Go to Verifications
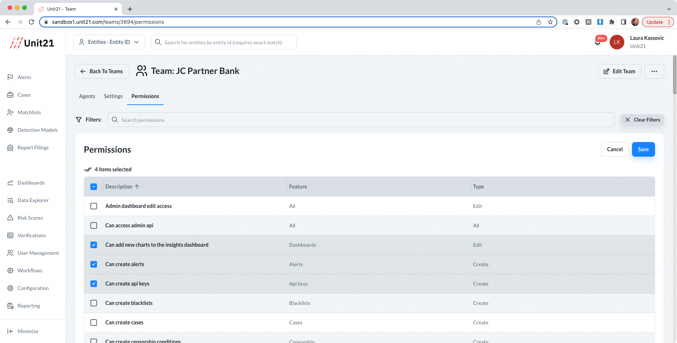Image resolution: width=677 pixels, height=343 pixels. 31,235
